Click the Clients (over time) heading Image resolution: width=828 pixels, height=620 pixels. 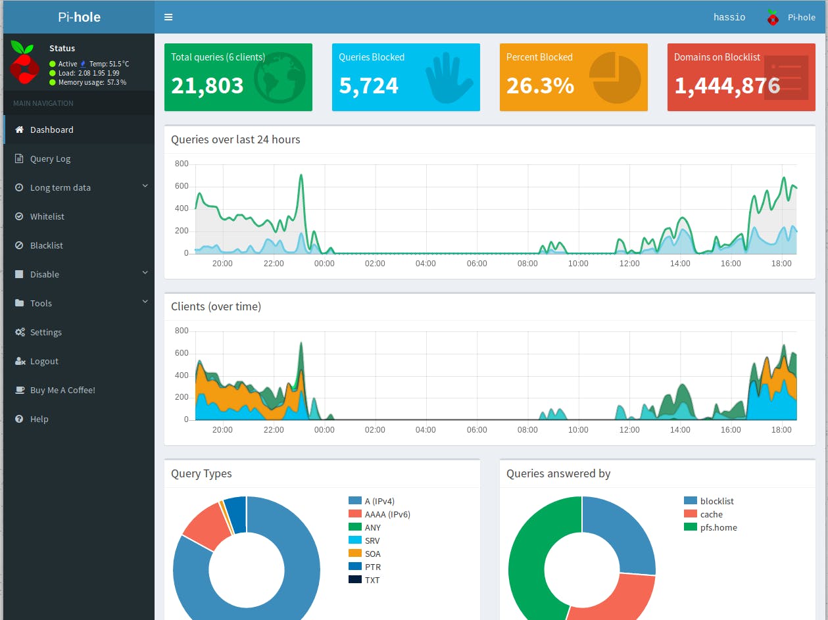[x=216, y=306]
